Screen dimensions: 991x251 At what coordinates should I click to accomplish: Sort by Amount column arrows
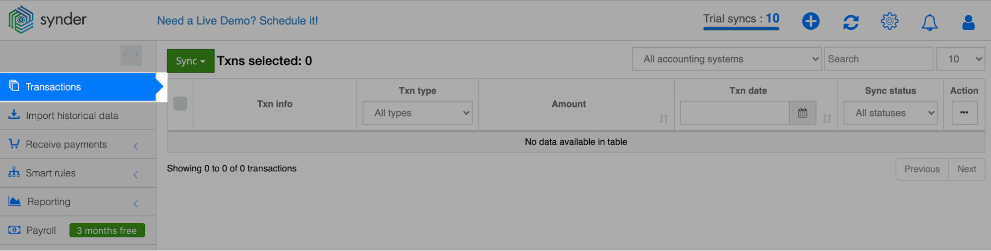click(x=663, y=118)
